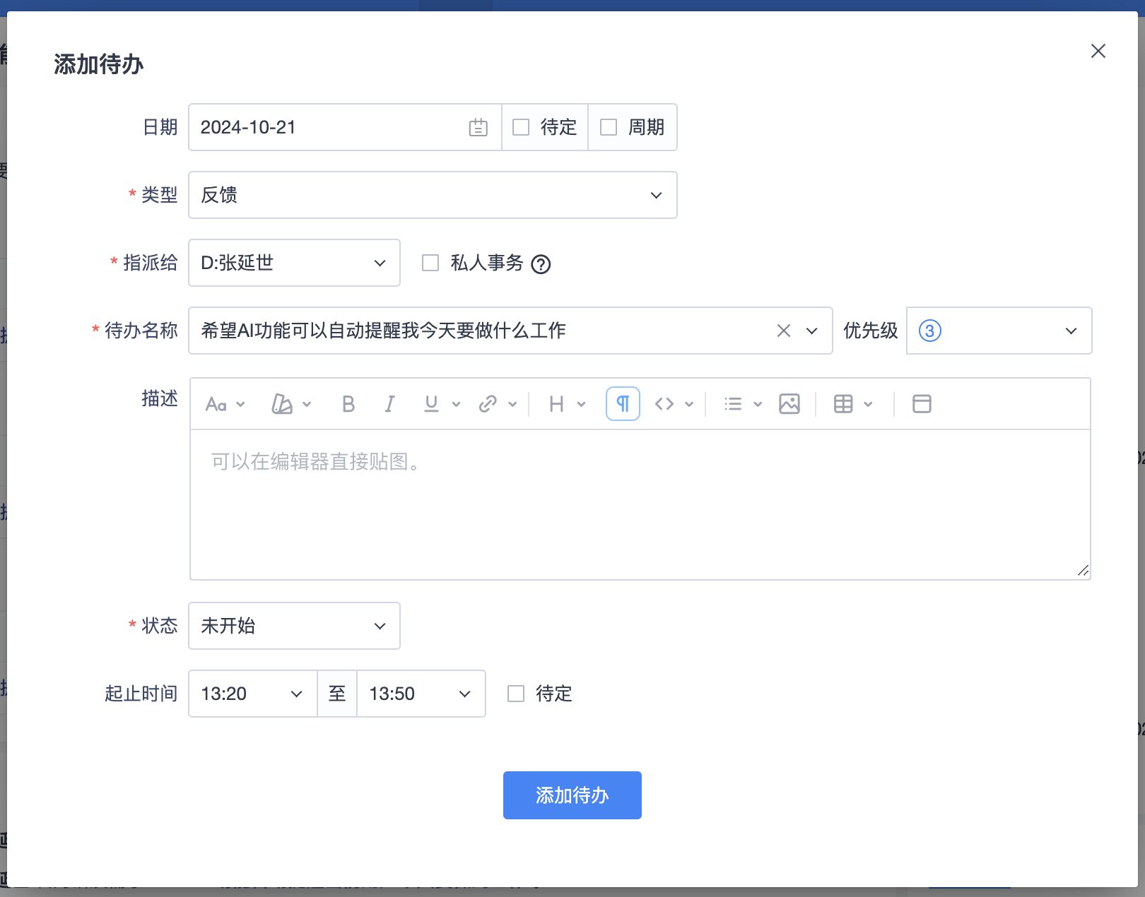Apply italic formatting in editor toolbar
The height and width of the screenshot is (897, 1145).
389,404
